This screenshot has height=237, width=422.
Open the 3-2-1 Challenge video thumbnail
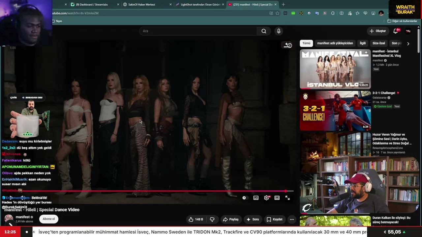(335, 111)
